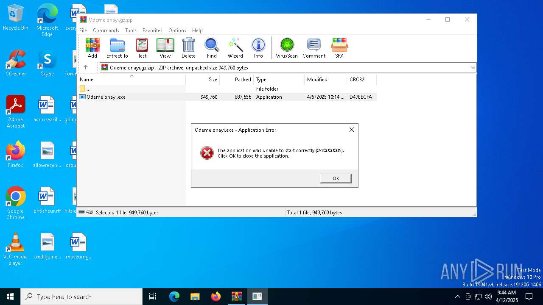The width and height of the screenshot is (543, 305).
Task: Open the Wizard tool
Action: pyautogui.click(x=235, y=48)
